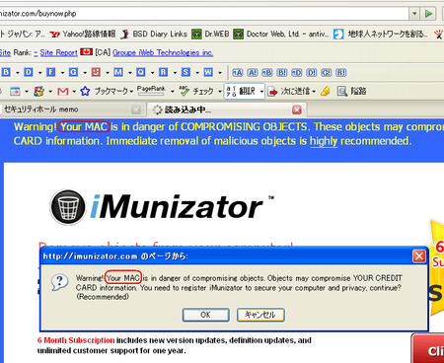The height and width of the screenshot is (363, 444).
Task: Open the Dr.WEB bookmark
Action: 210,34
